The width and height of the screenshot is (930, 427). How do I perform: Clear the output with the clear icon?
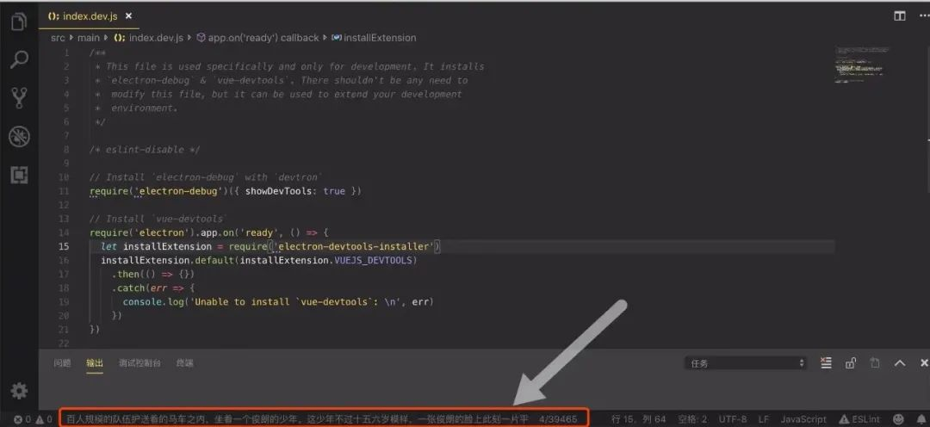[826, 363]
